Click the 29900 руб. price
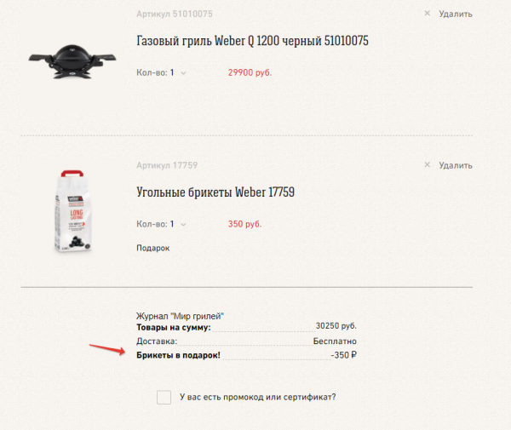 coord(250,73)
